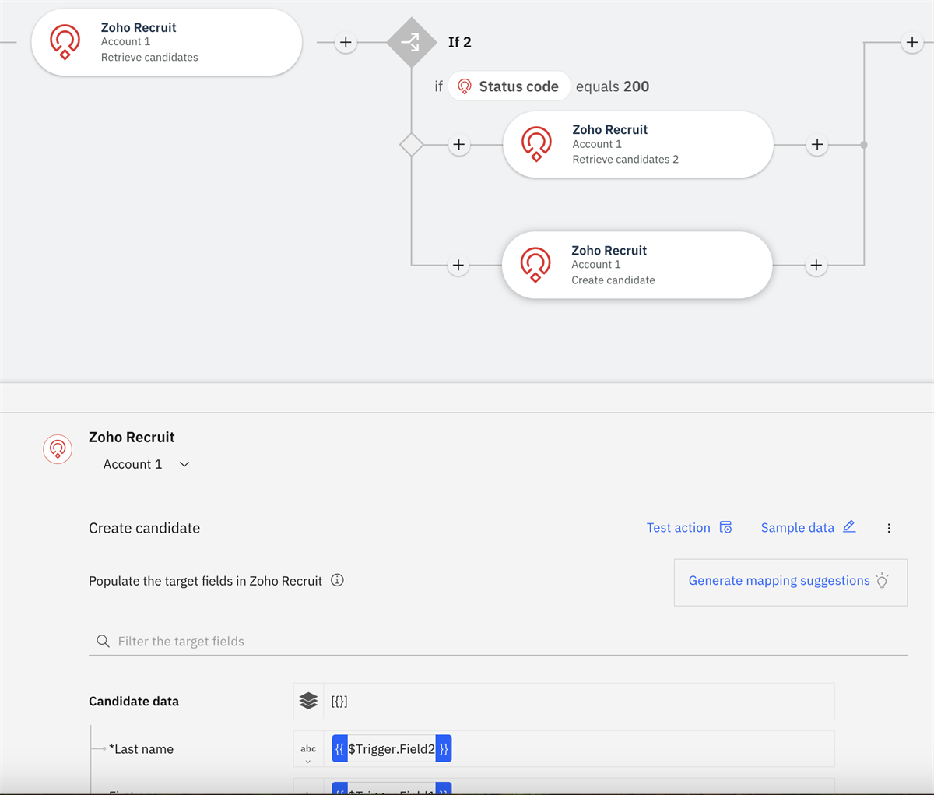The height and width of the screenshot is (795, 934).
Task: Select the Retrieve candidates 2 node
Action: tap(638, 144)
